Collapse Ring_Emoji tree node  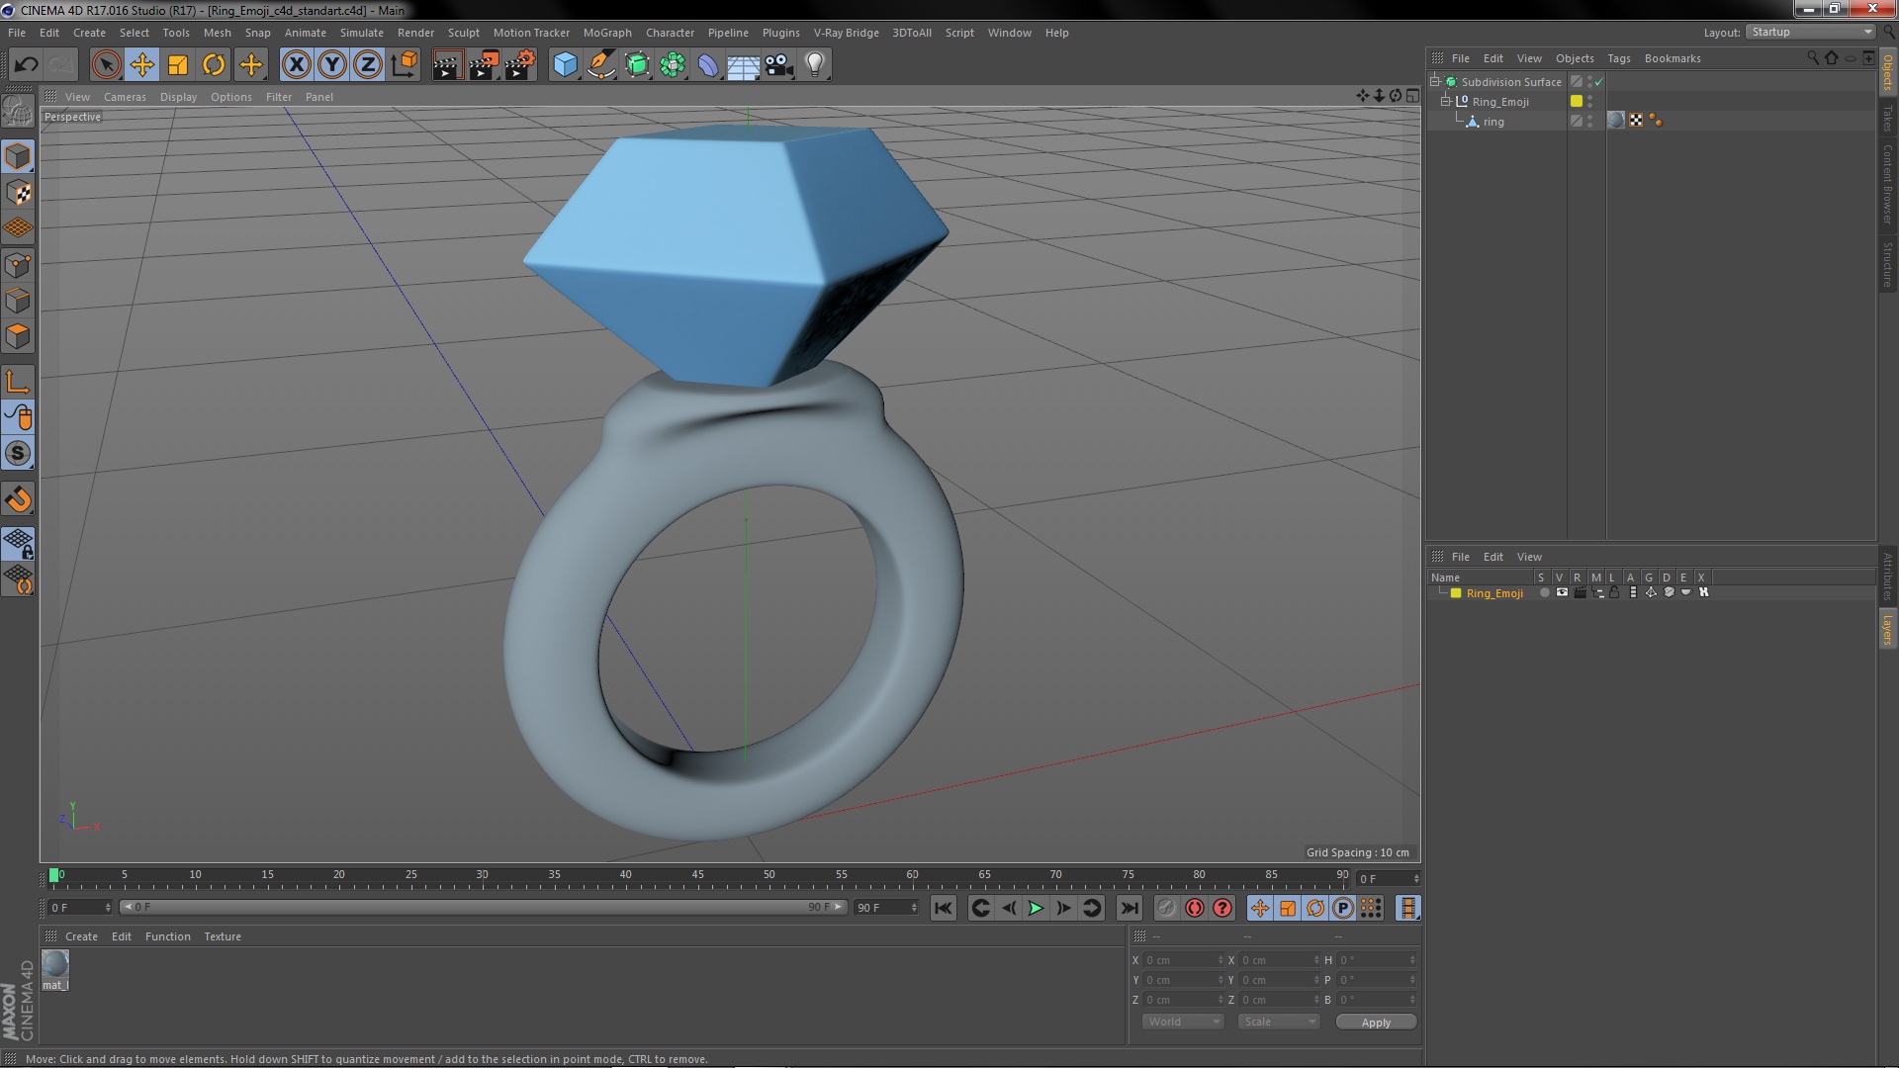[1446, 101]
